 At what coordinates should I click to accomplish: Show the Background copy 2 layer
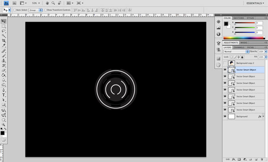(225, 63)
